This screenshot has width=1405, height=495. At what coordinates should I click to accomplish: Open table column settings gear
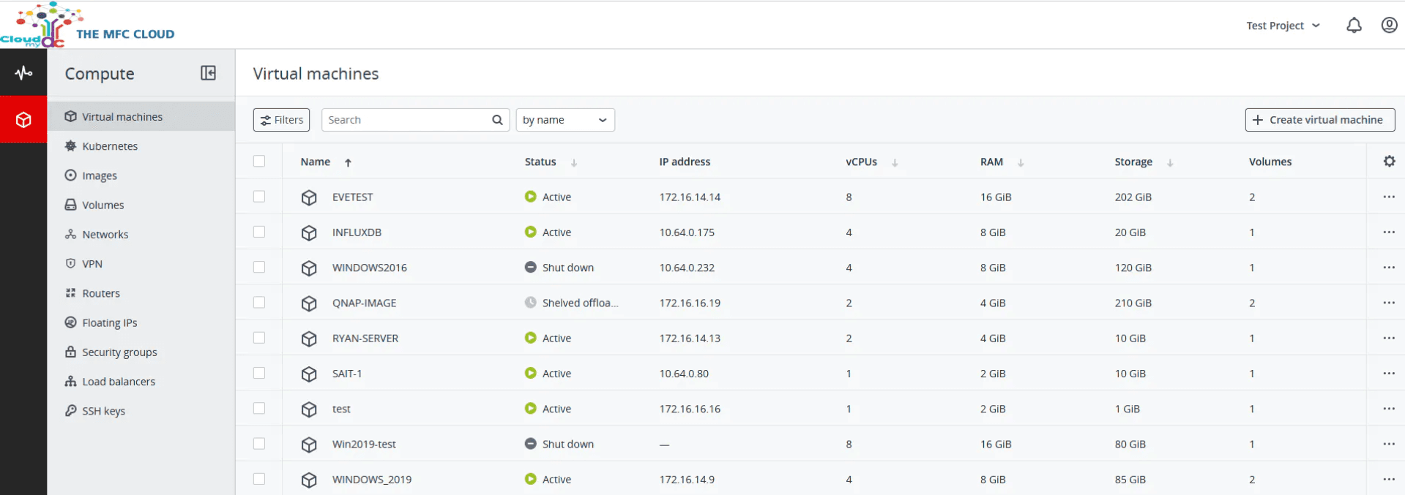click(x=1389, y=162)
